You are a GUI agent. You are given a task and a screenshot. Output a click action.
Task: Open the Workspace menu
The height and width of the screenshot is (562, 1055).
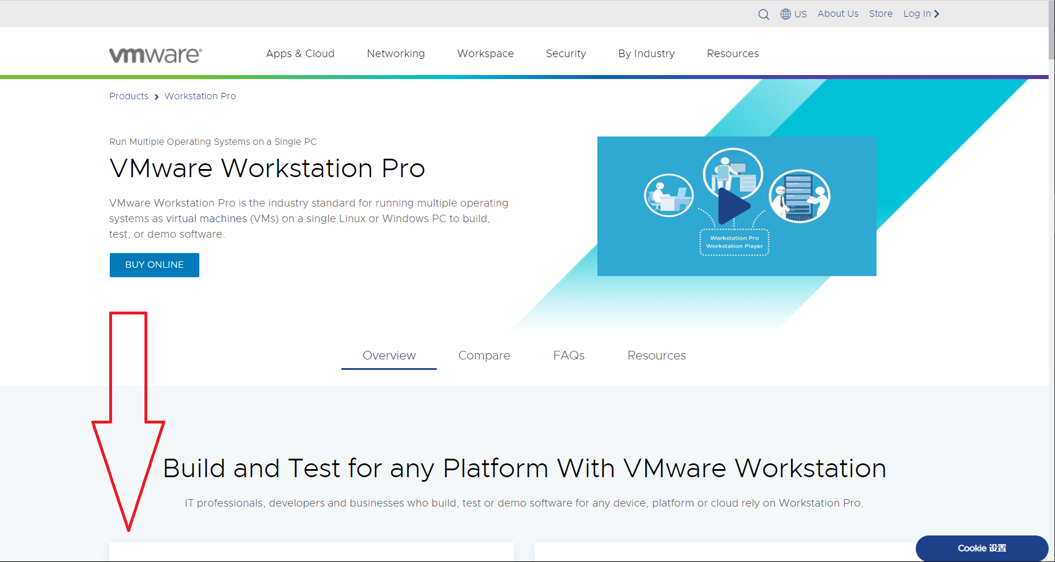pyautogui.click(x=485, y=53)
